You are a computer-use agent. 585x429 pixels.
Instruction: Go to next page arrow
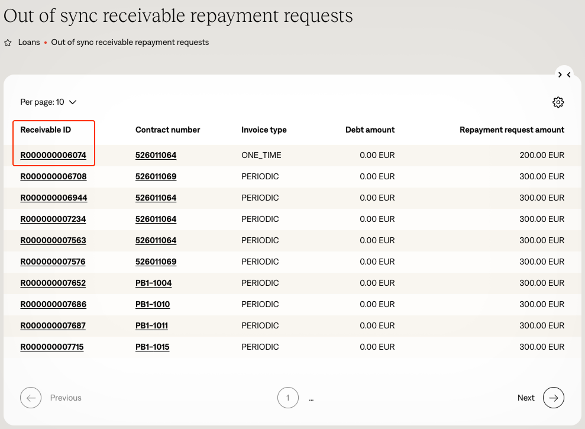pyautogui.click(x=553, y=398)
